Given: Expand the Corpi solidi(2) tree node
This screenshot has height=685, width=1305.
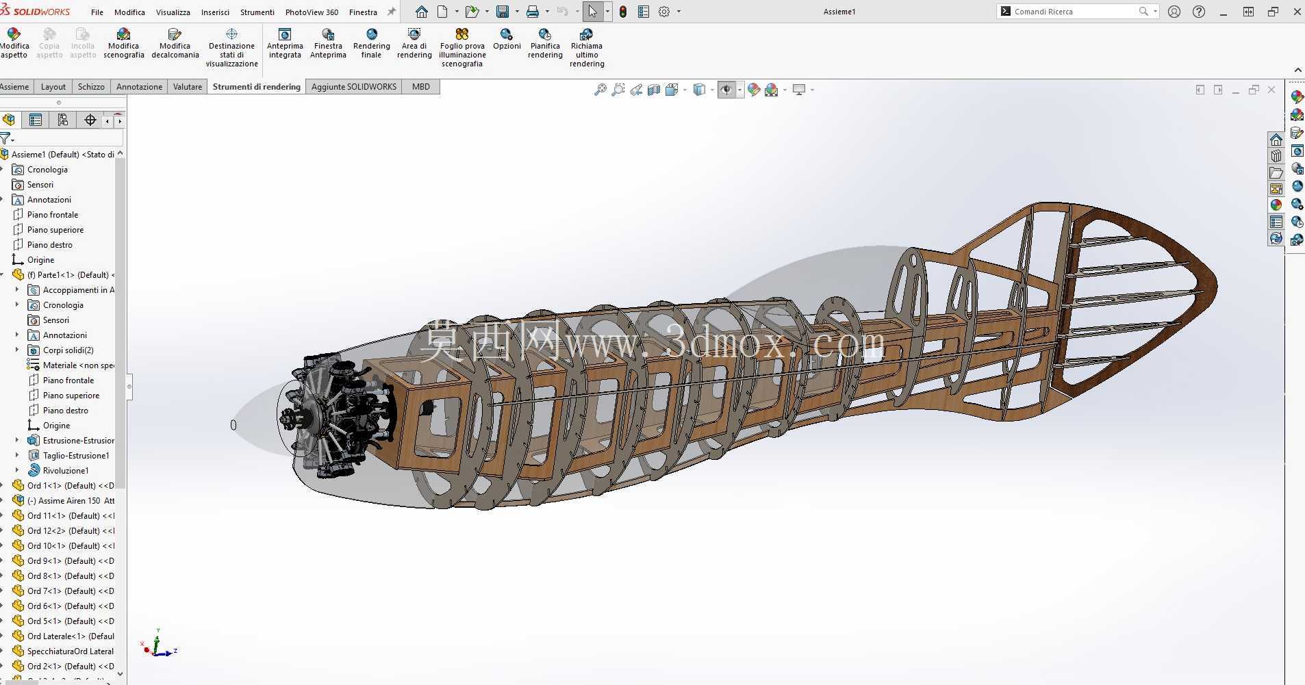Looking at the screenshot, I should (x=17, y=350).
